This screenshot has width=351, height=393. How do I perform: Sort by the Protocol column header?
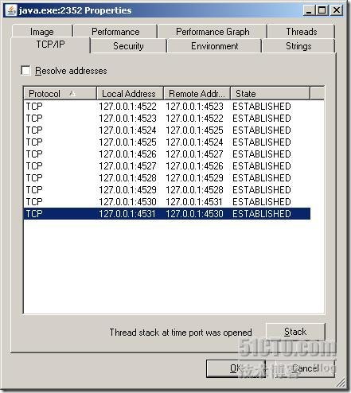(60, 93)
